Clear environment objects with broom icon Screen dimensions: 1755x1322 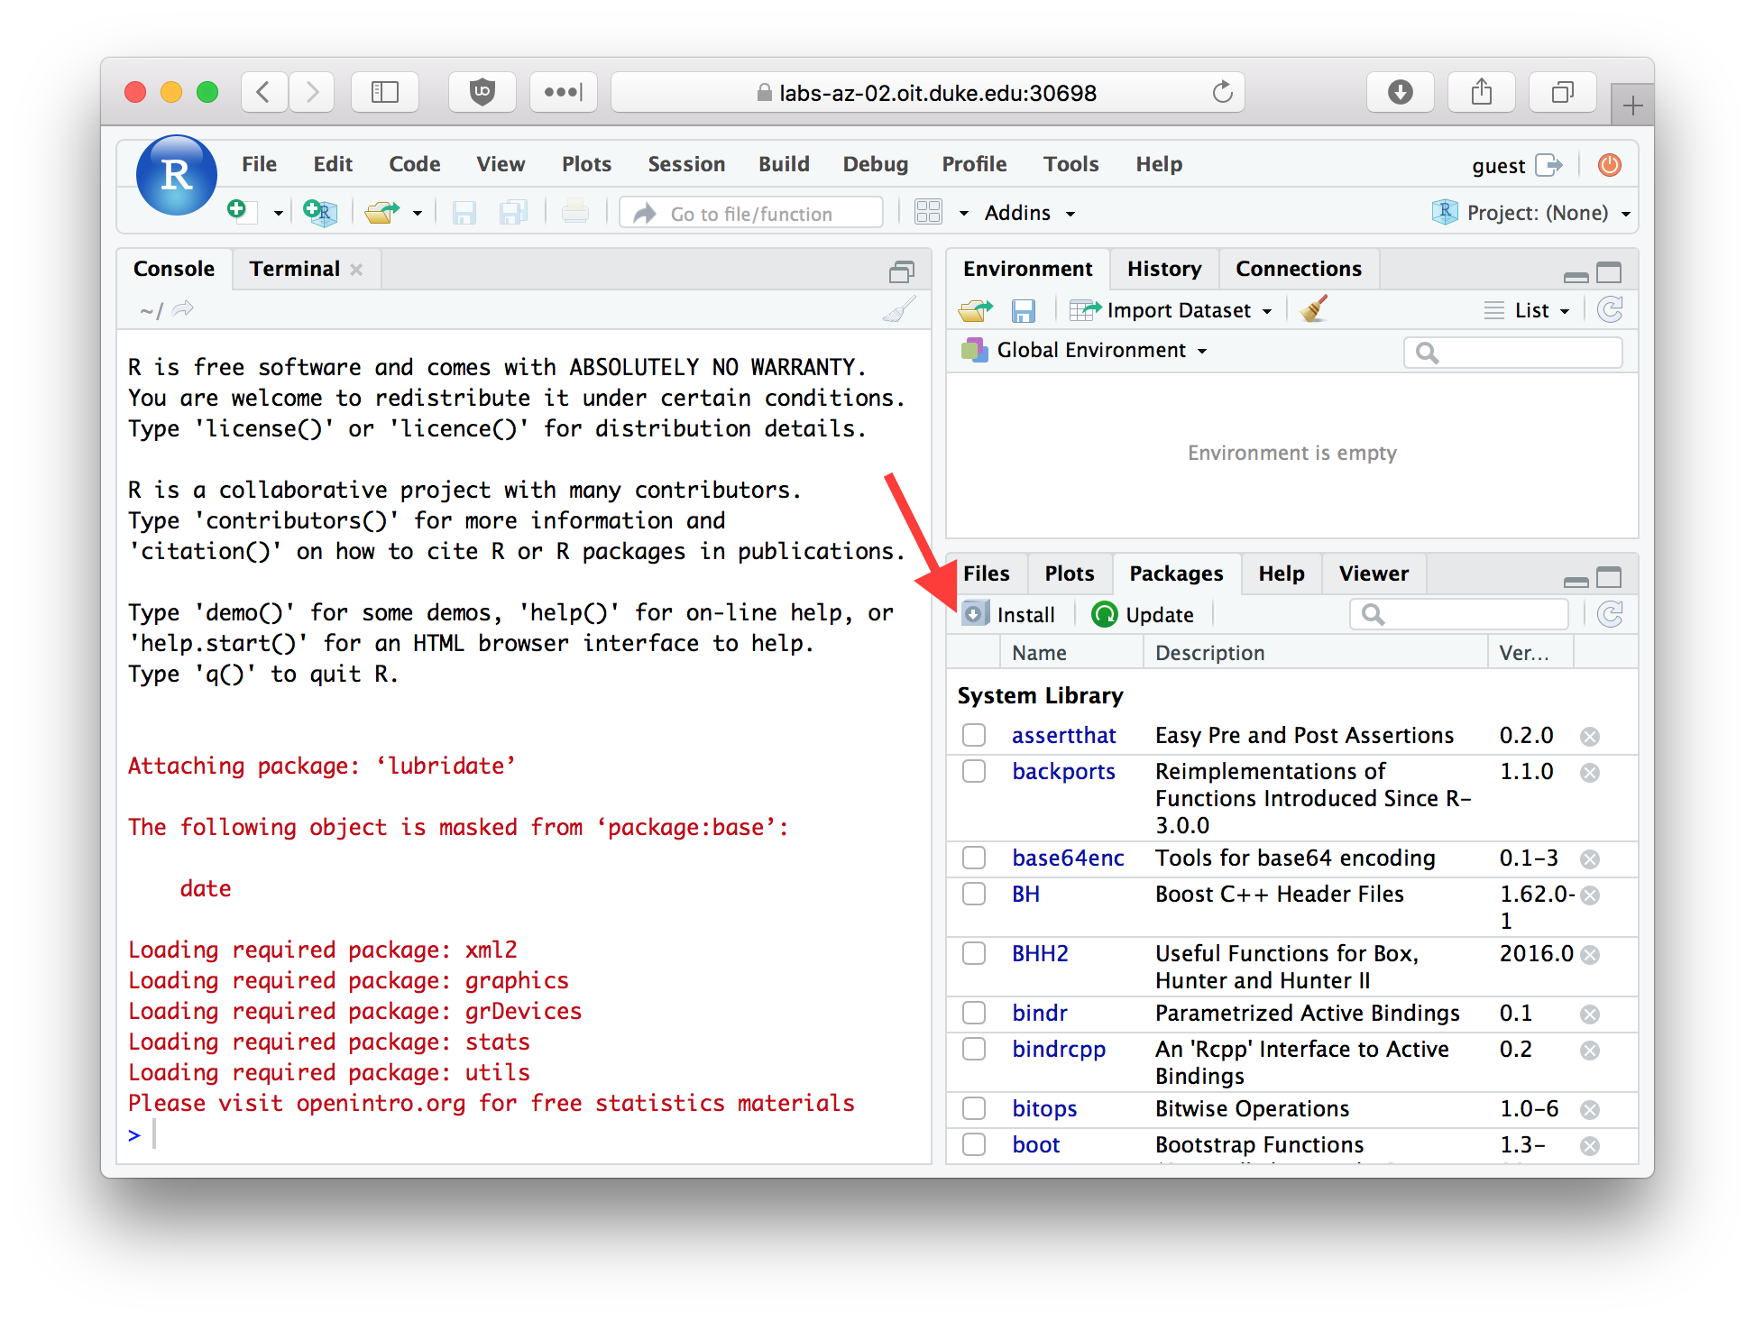[x=1315, y=309]
